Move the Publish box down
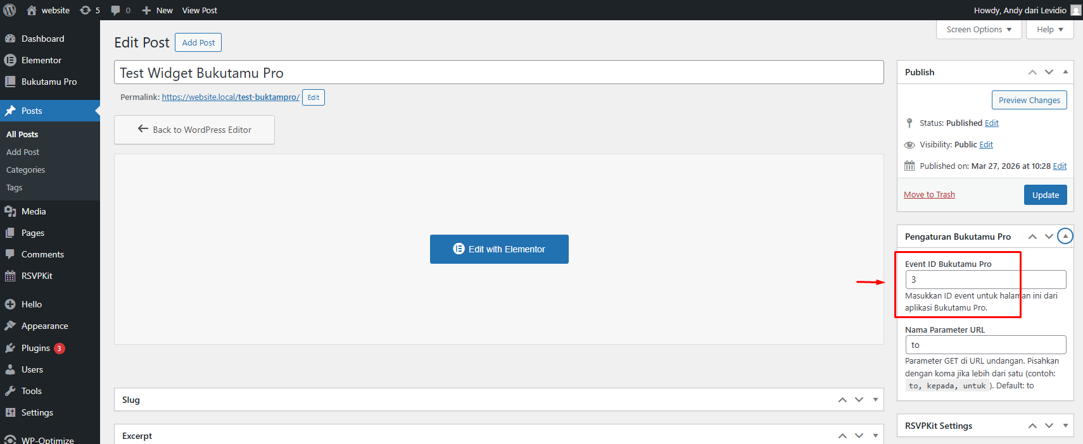Image resolution: width=1083 pixels, height=444 pixels. (1049, 72)
